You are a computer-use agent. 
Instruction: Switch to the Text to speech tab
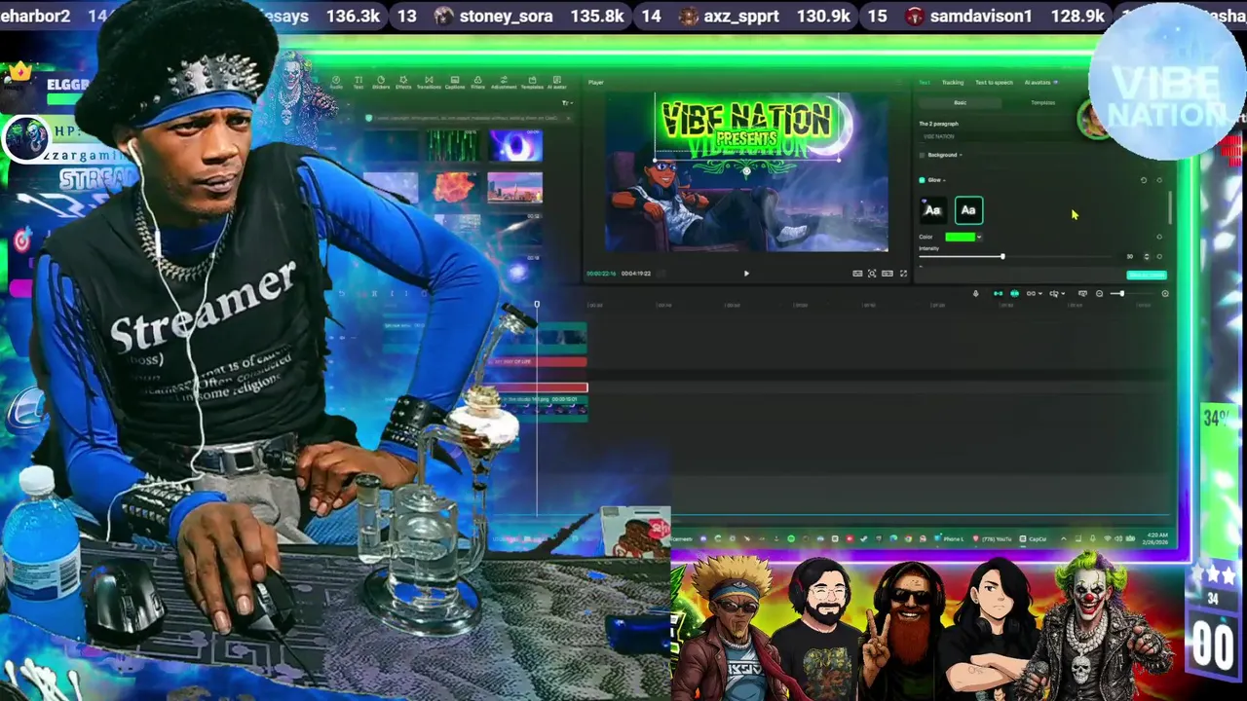994,83
